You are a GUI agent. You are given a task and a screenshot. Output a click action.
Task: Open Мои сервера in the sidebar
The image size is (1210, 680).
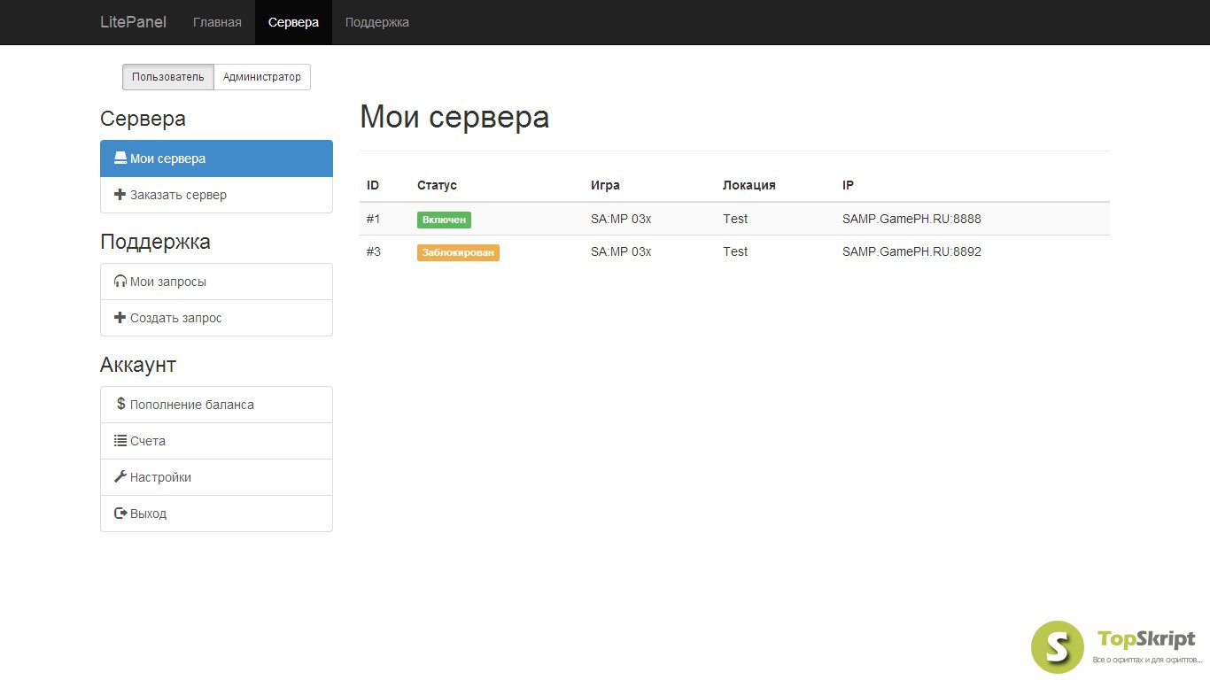tap(216, 158)
